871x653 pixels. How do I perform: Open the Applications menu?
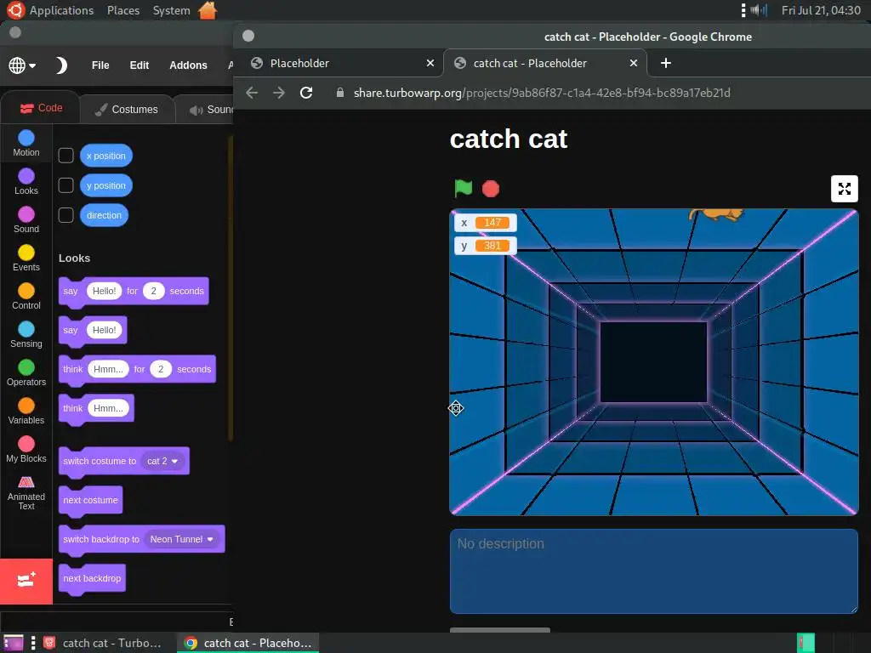(x=61, y=10)
